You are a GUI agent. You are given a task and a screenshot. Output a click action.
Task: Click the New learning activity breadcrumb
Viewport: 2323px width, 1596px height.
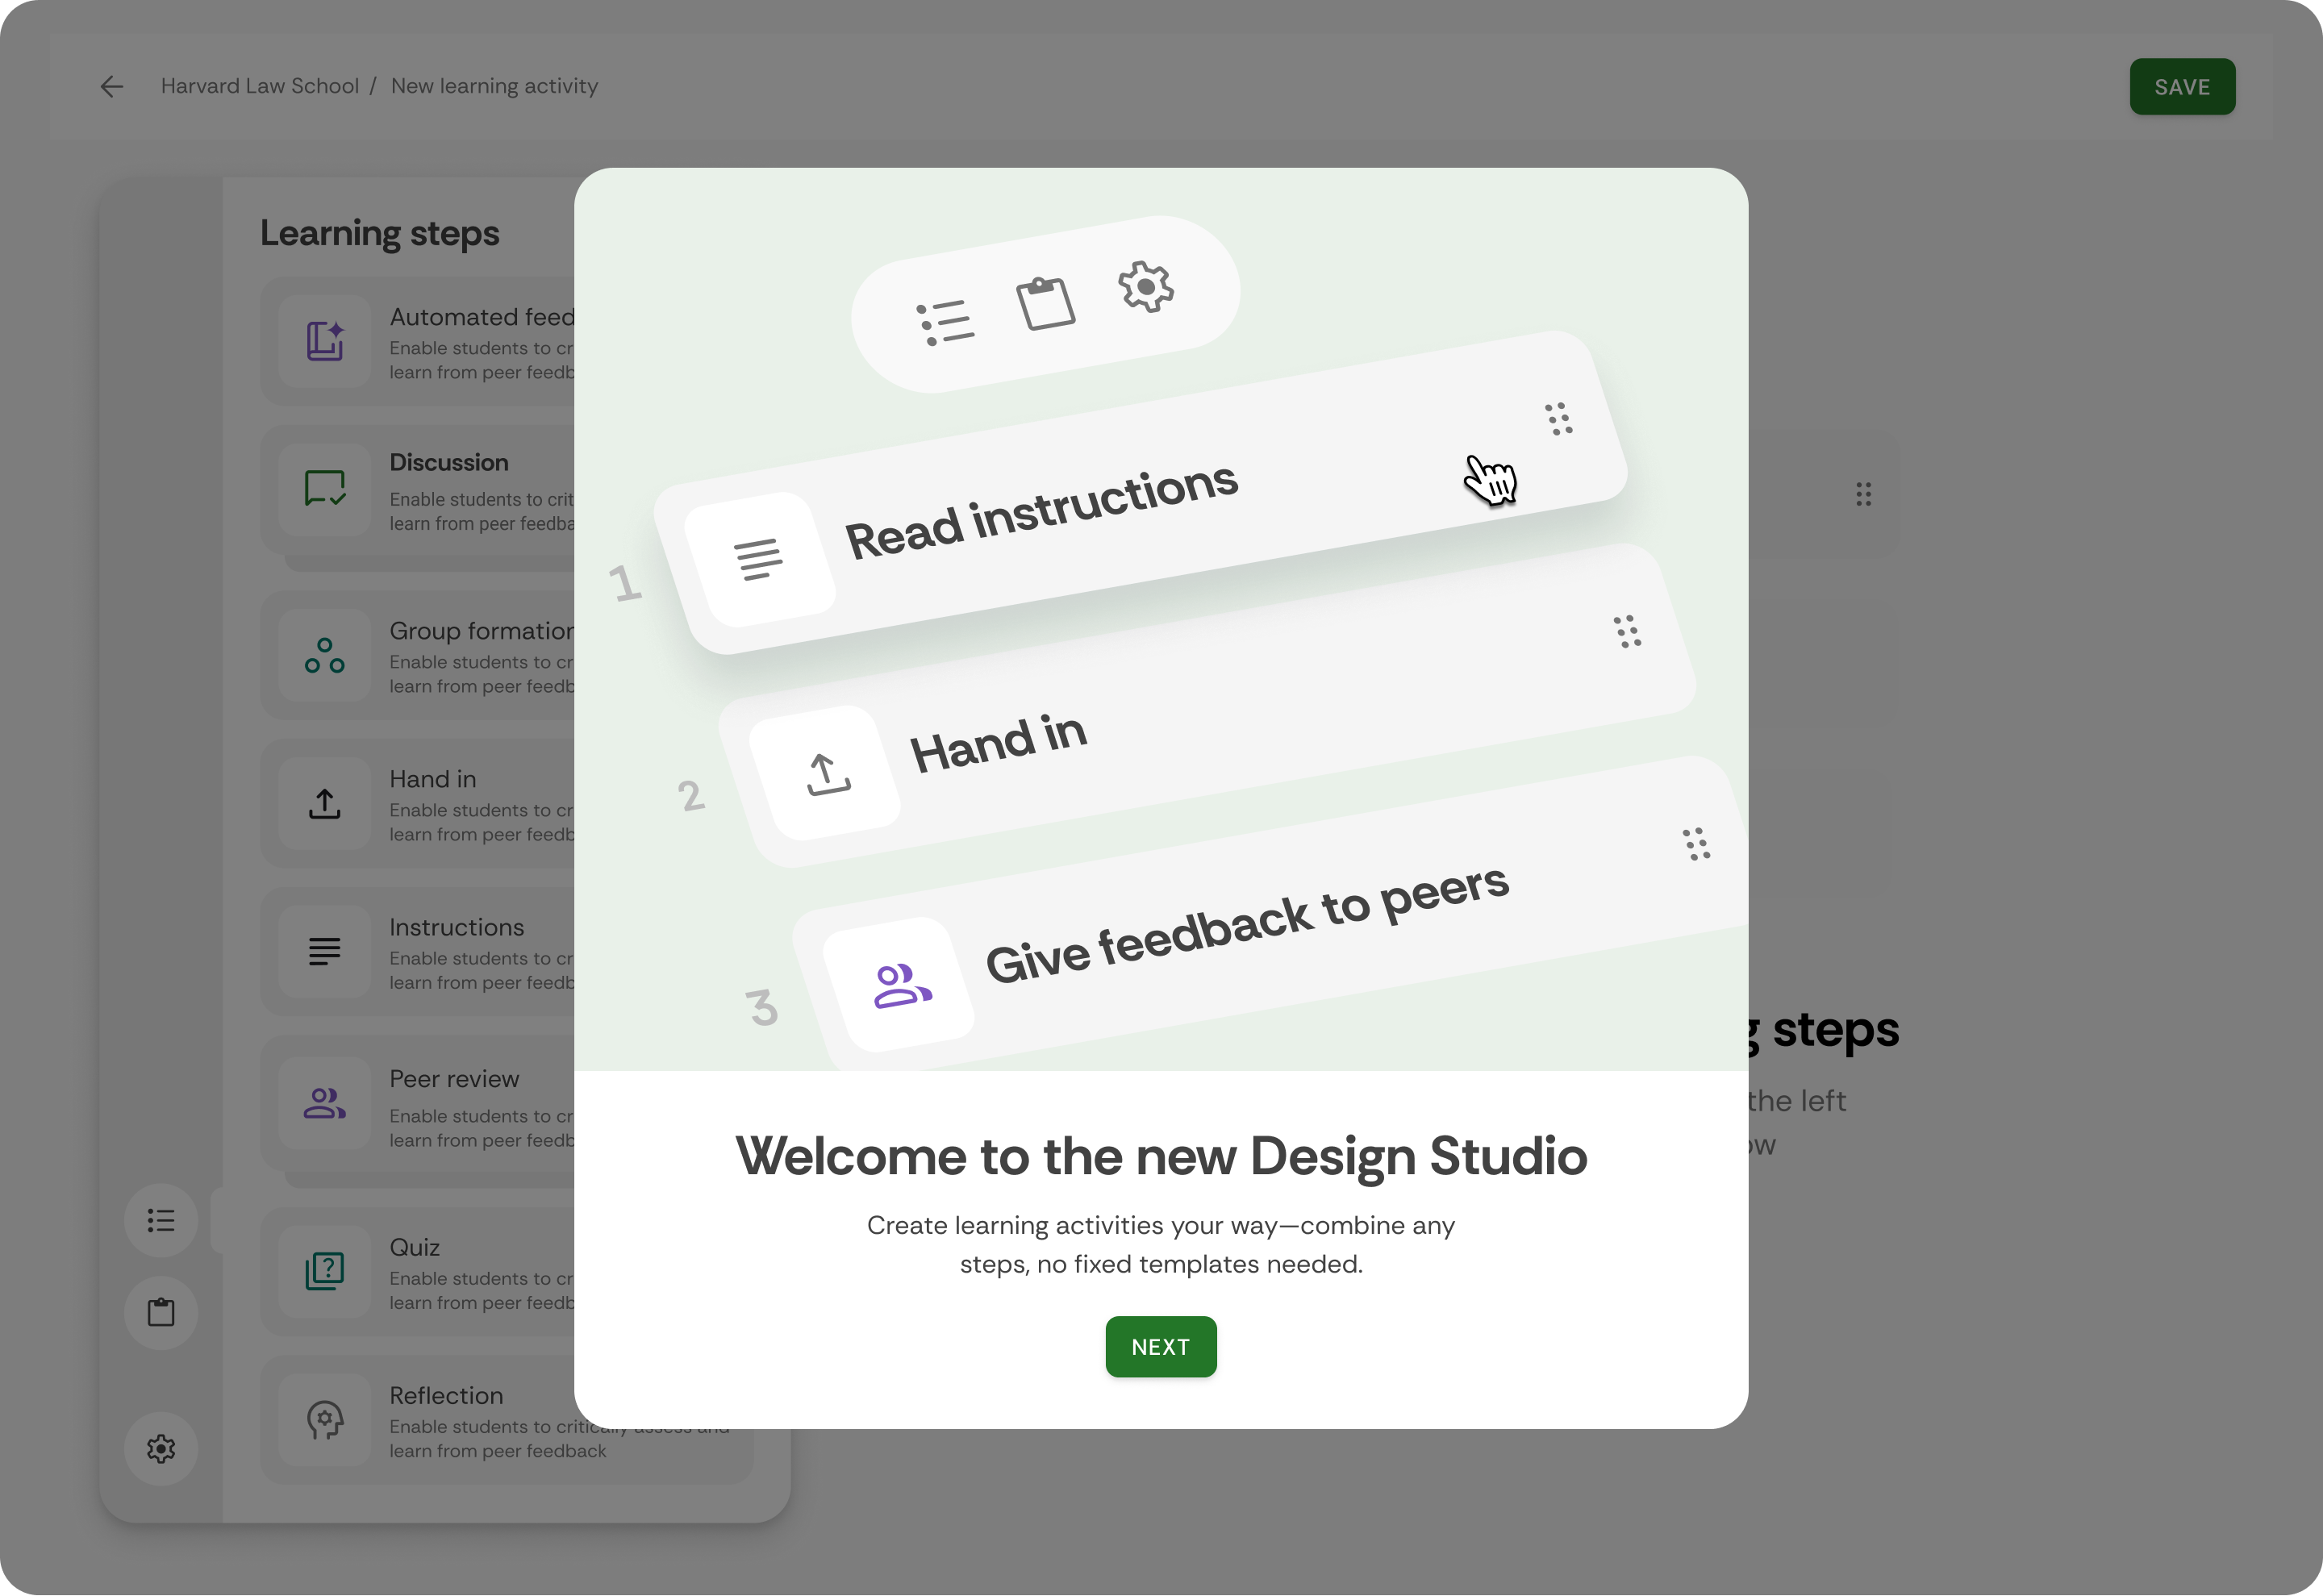click(494, 86)
